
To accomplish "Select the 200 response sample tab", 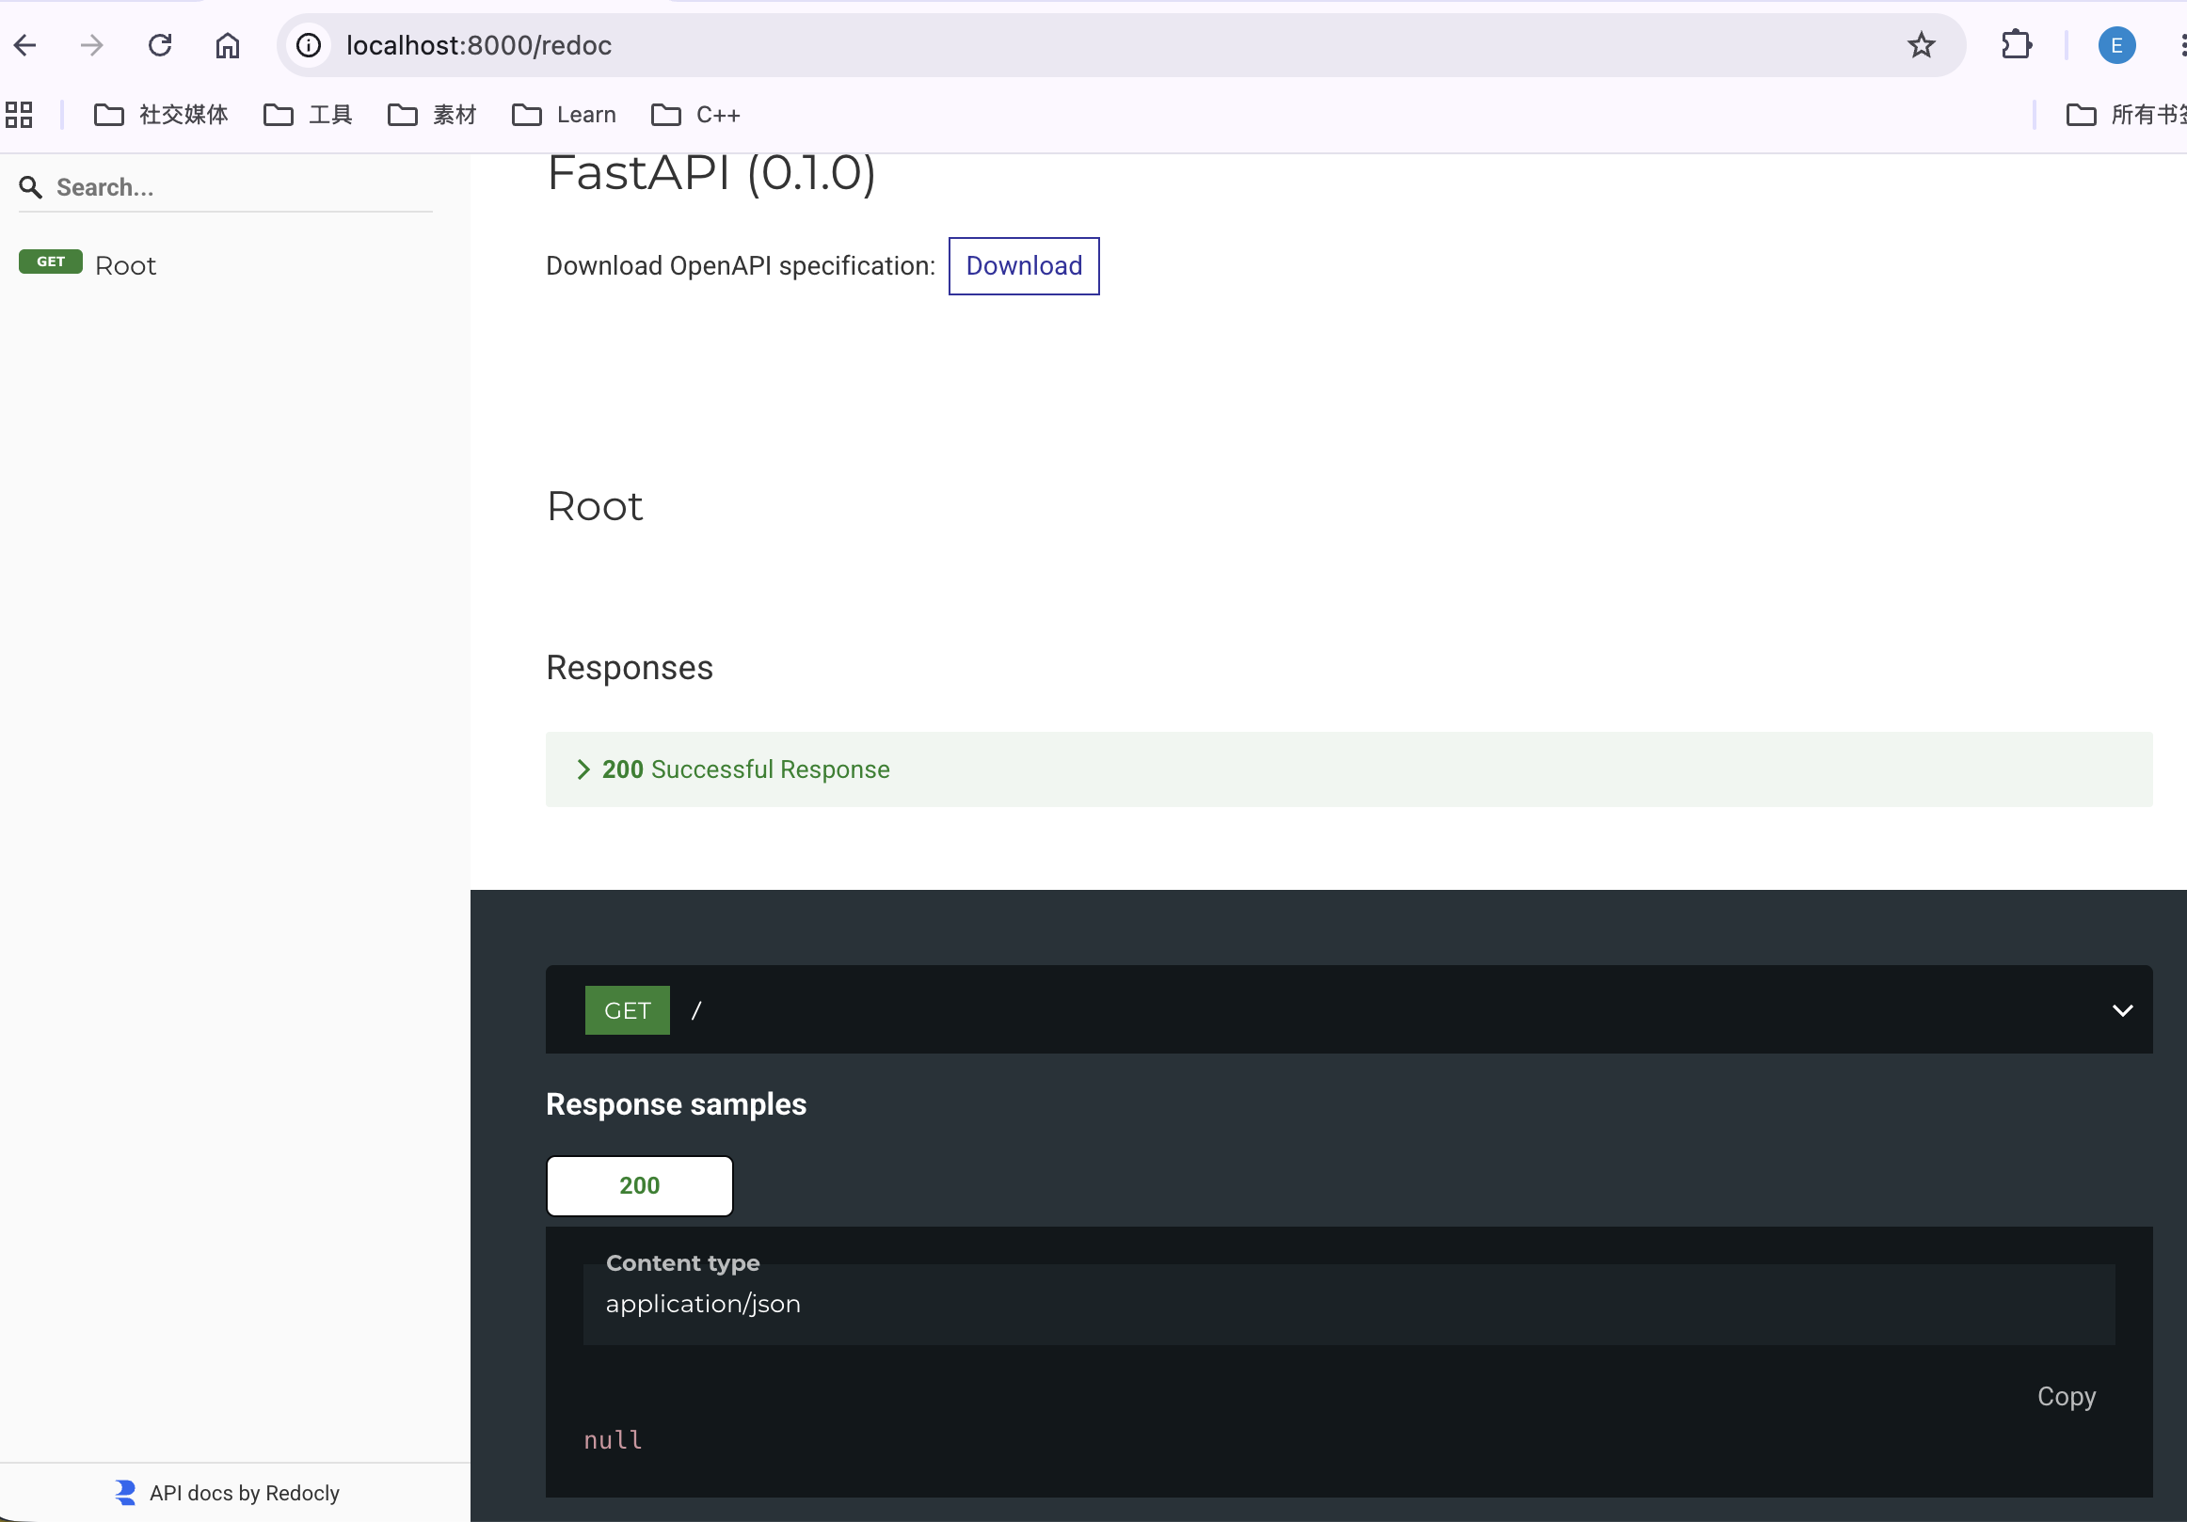I will [x=639, y=1185].
